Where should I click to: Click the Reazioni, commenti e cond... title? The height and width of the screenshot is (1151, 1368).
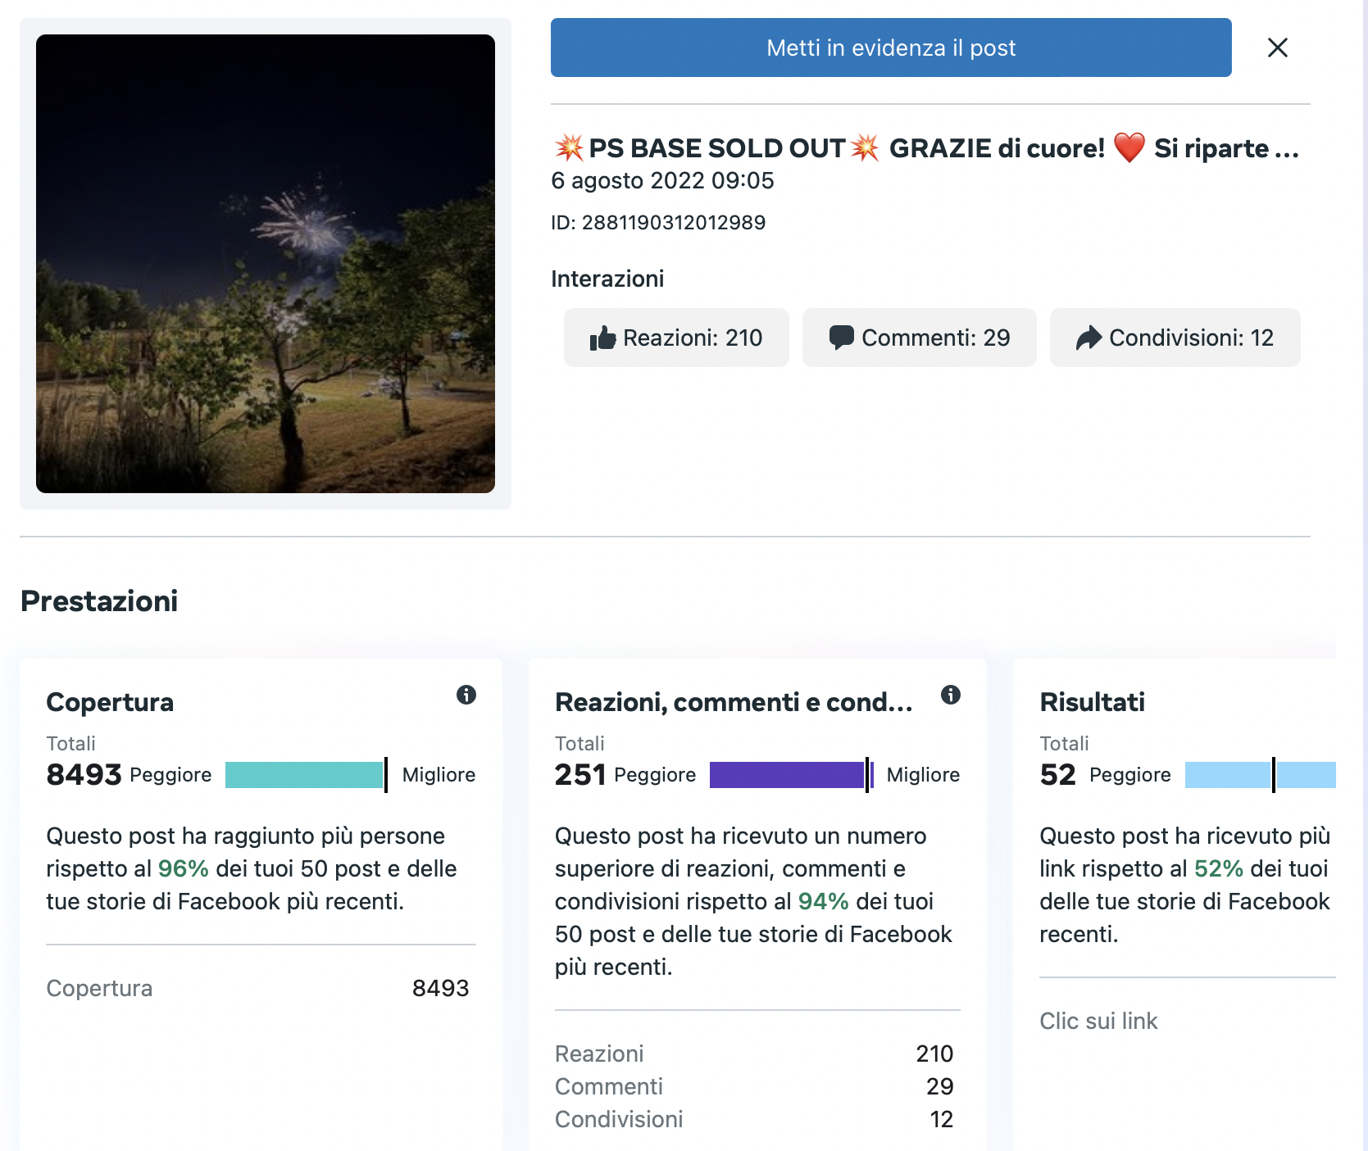pos(734,702)
